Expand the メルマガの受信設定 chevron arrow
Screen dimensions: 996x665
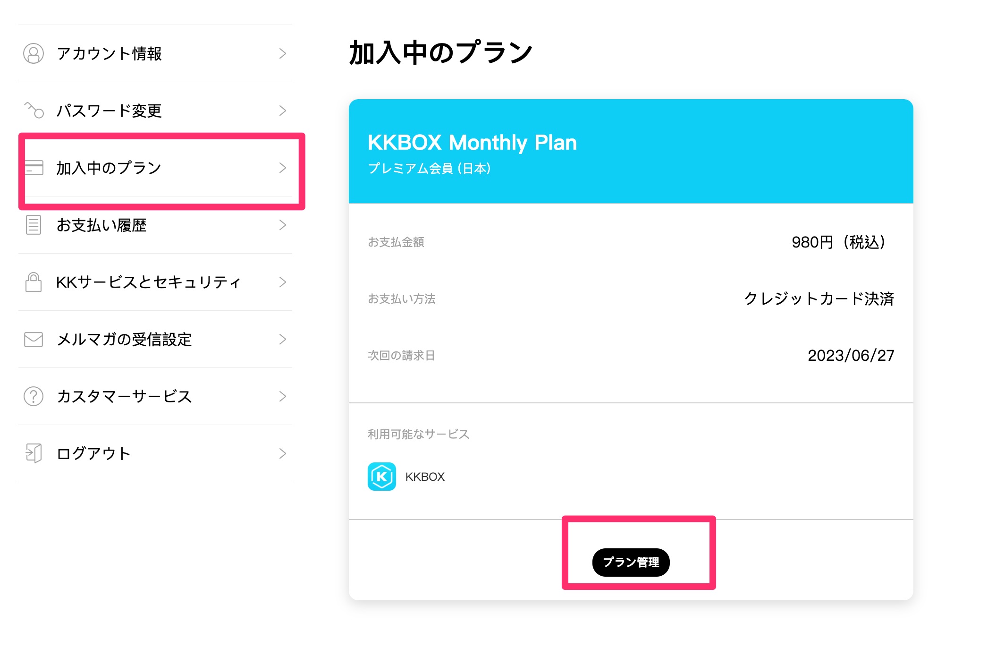click(x=282, y=339)
